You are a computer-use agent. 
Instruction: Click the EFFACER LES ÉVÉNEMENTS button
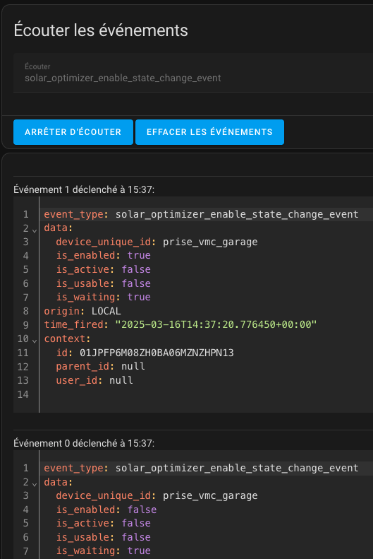[x=209, y=132]
